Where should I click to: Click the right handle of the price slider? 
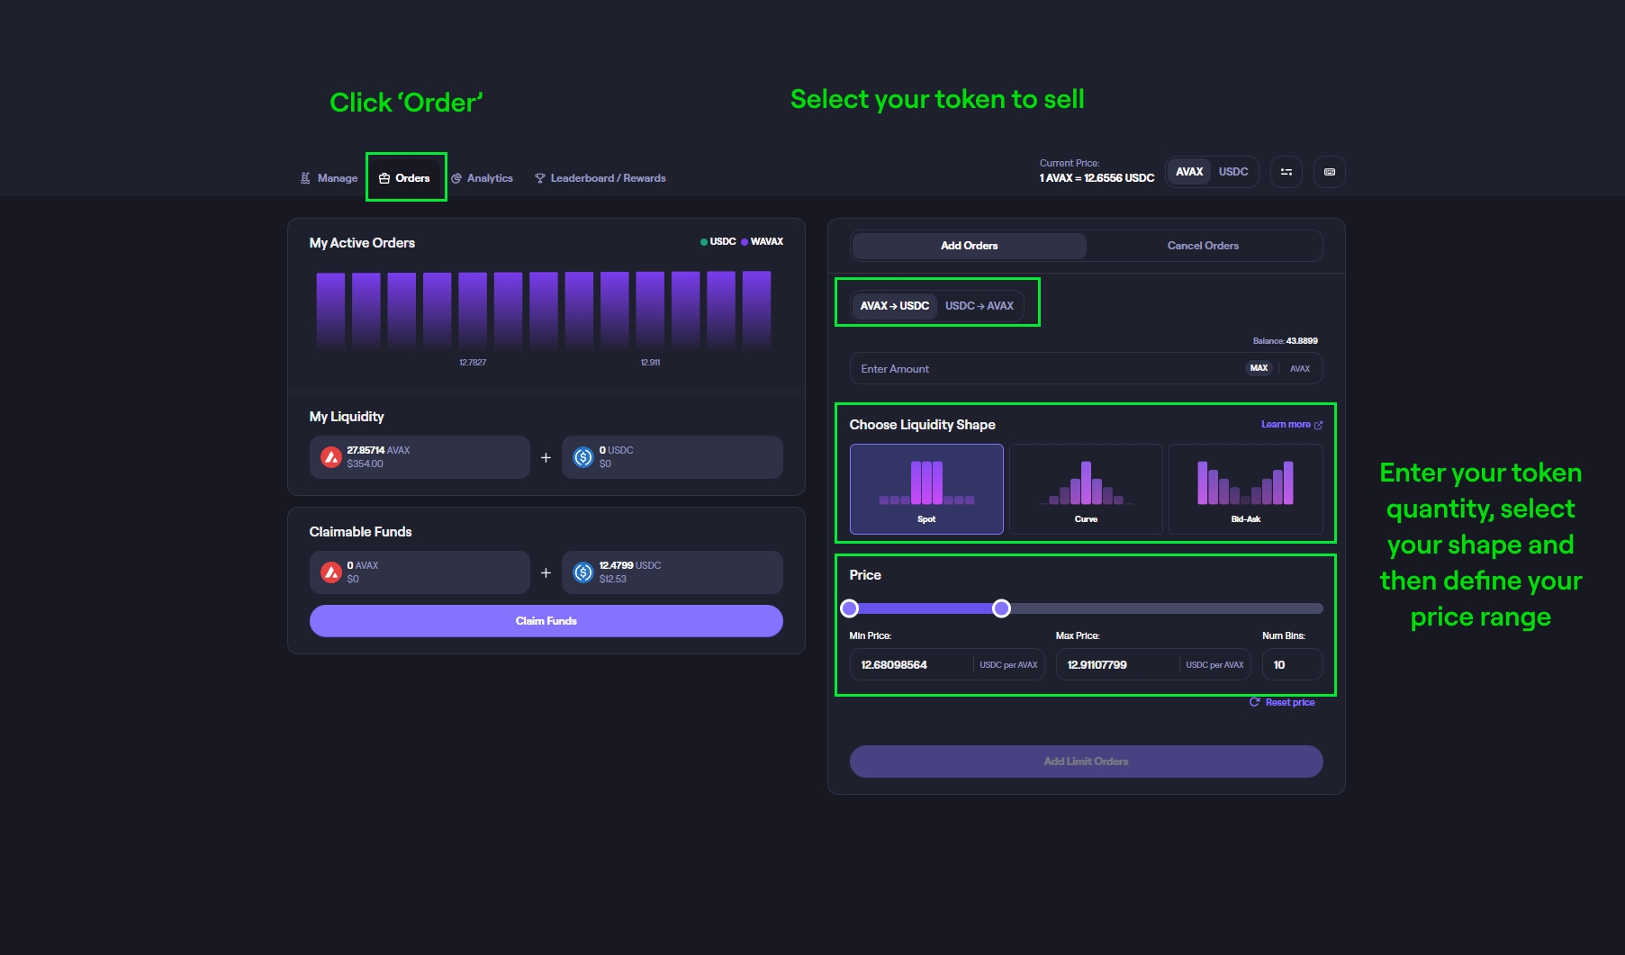click(1001, 609)
